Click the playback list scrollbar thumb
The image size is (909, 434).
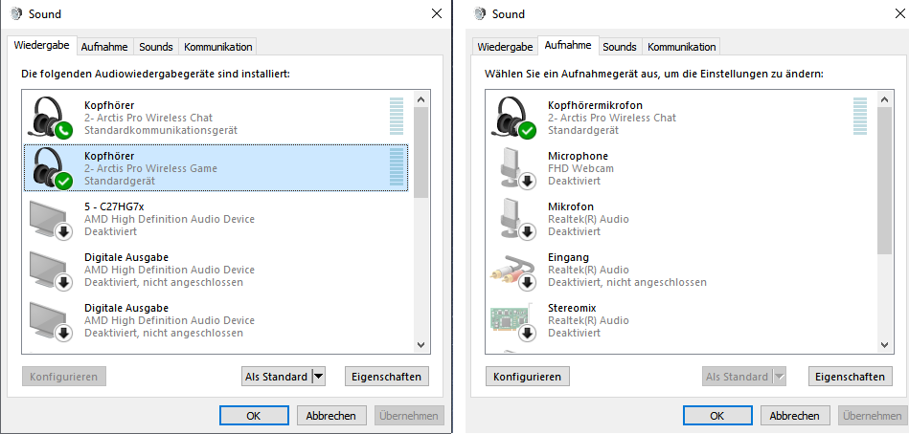click(x=421, y=152)
